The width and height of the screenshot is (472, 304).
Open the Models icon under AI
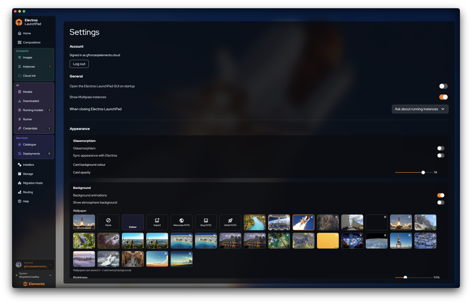click(x=19, y=92)
